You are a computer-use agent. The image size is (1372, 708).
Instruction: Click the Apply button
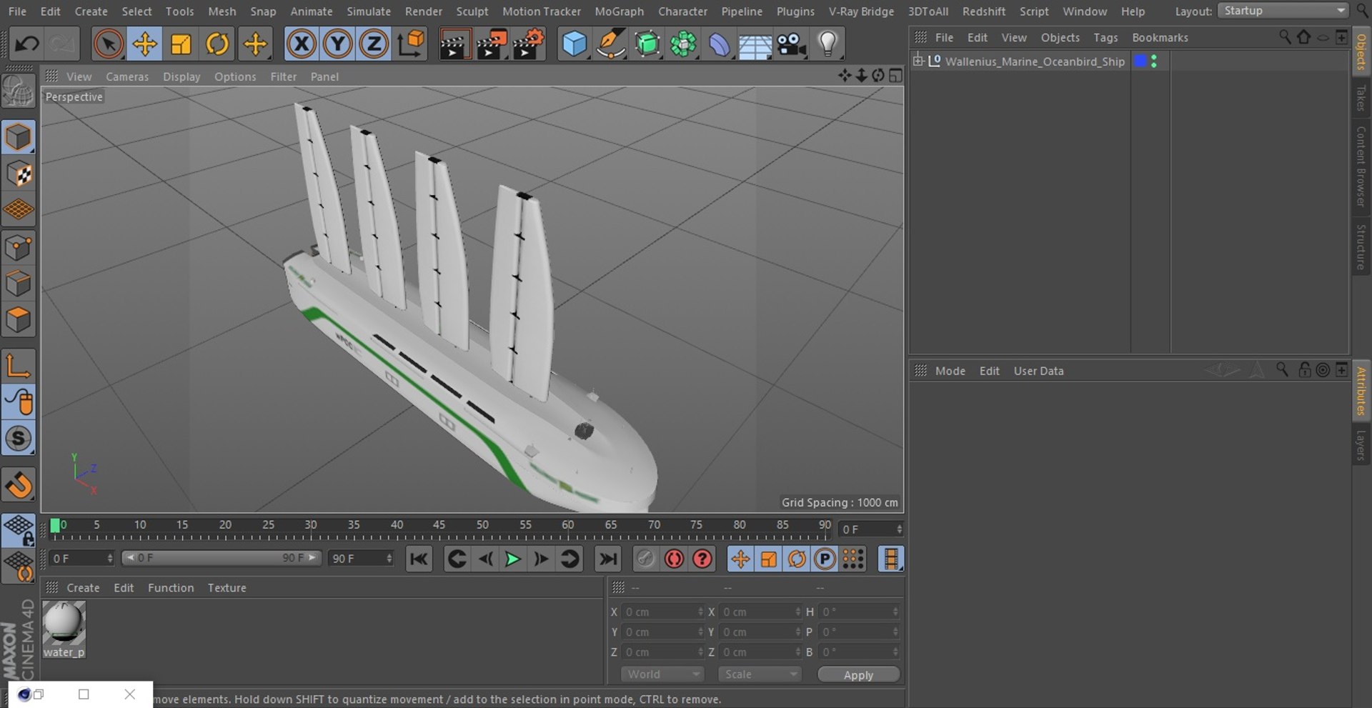(x=858, y=675)
